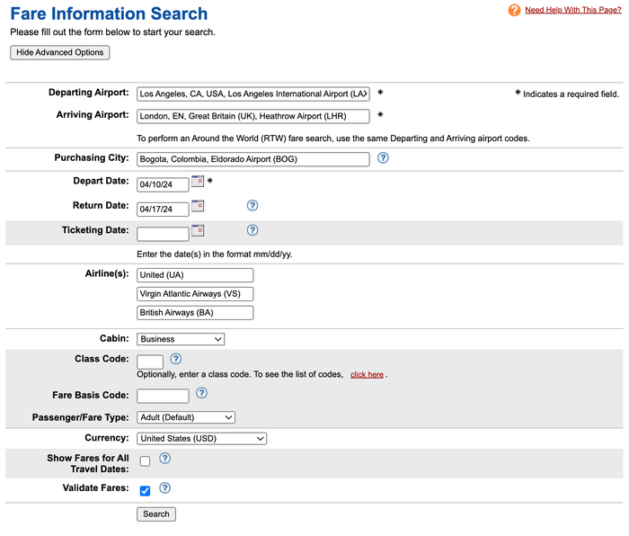Click the Class Code input box

tap(150, 362)
